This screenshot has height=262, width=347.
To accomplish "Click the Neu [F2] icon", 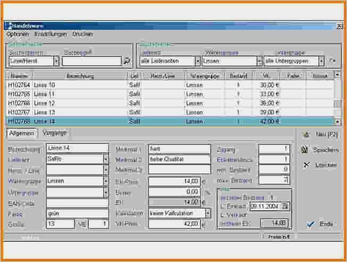I will tap(306, 135).
